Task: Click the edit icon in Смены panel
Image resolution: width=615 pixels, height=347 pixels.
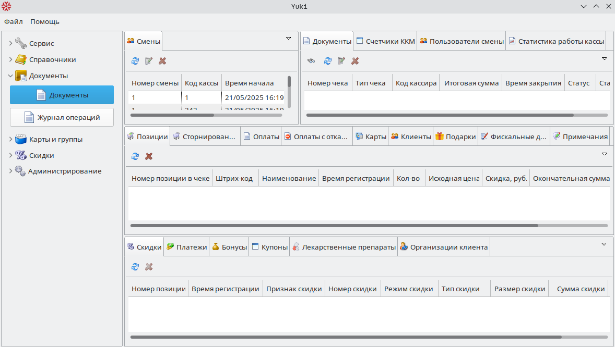Action: (149, 61)
